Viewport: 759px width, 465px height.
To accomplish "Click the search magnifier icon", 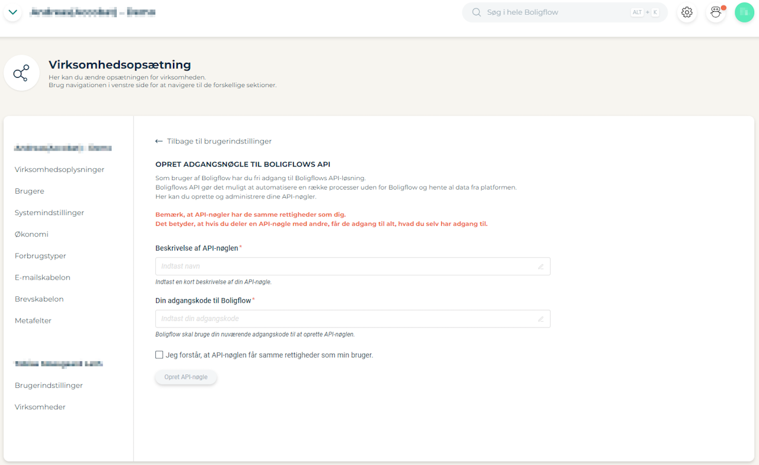I will (476, 12).
